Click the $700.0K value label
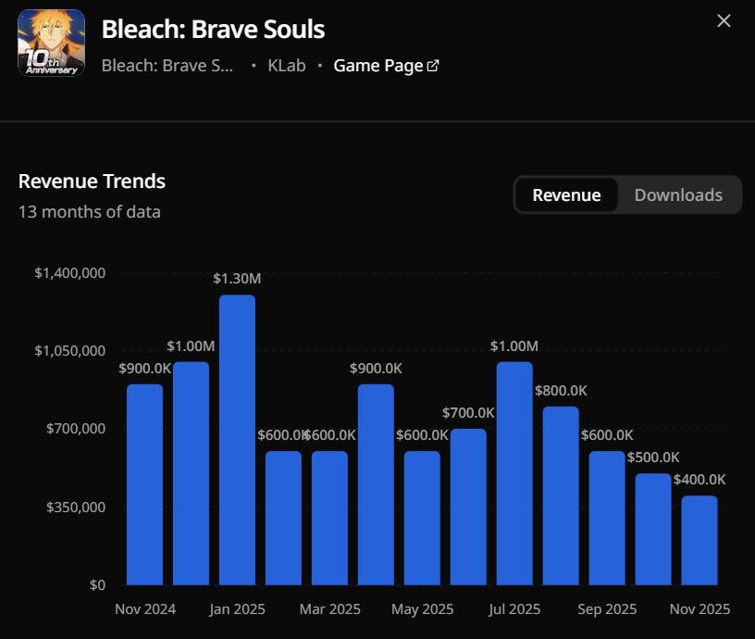The height and width of the screenshot is (639, 755). (468, 412)
